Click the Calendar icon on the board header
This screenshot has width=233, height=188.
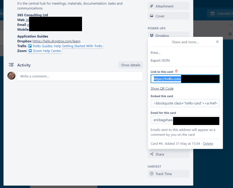click(213, 13)
